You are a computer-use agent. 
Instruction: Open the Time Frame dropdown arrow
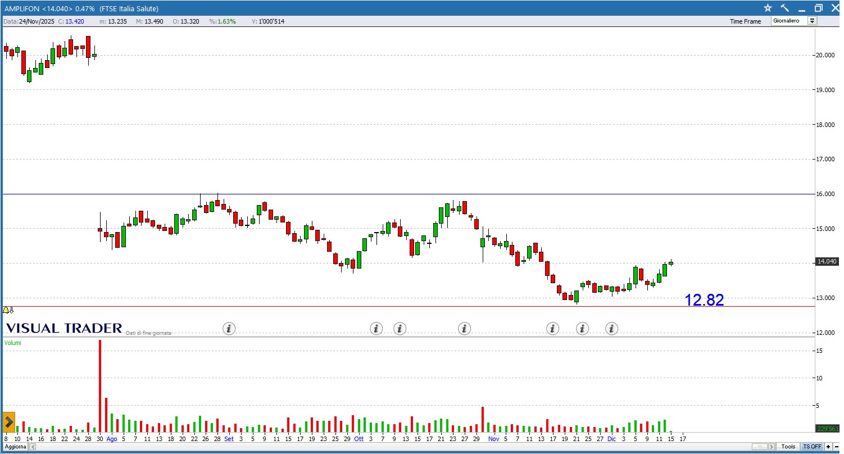pos(812,21)
